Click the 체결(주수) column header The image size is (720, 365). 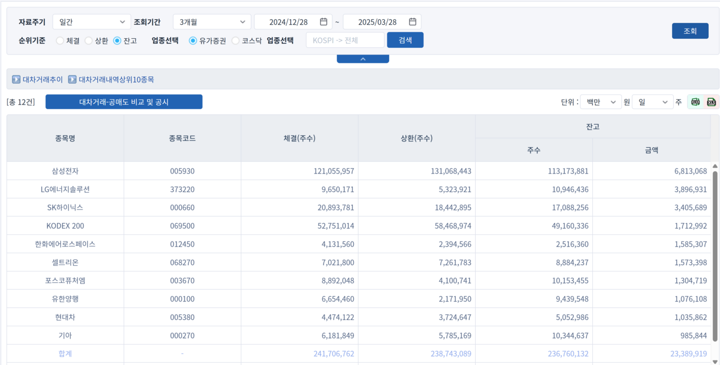coord(299,138)
